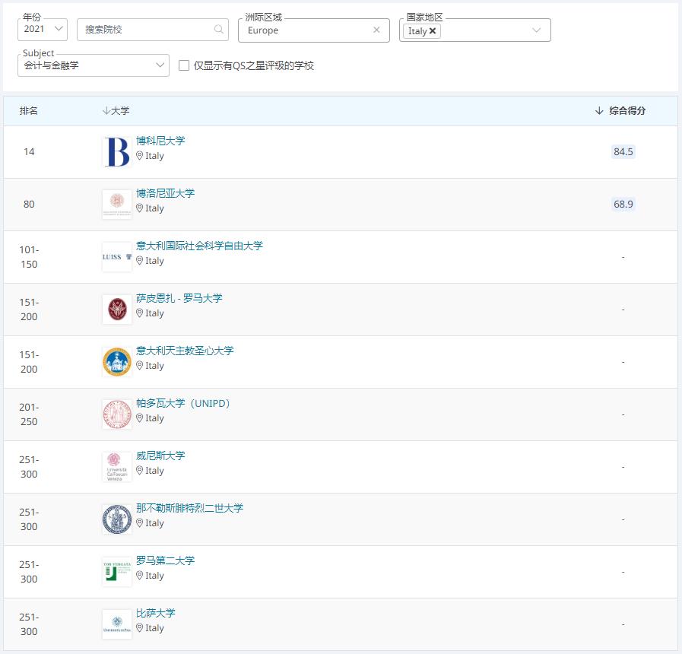Open 比萨大学 link
682x654 pixels.
[156, 613]
